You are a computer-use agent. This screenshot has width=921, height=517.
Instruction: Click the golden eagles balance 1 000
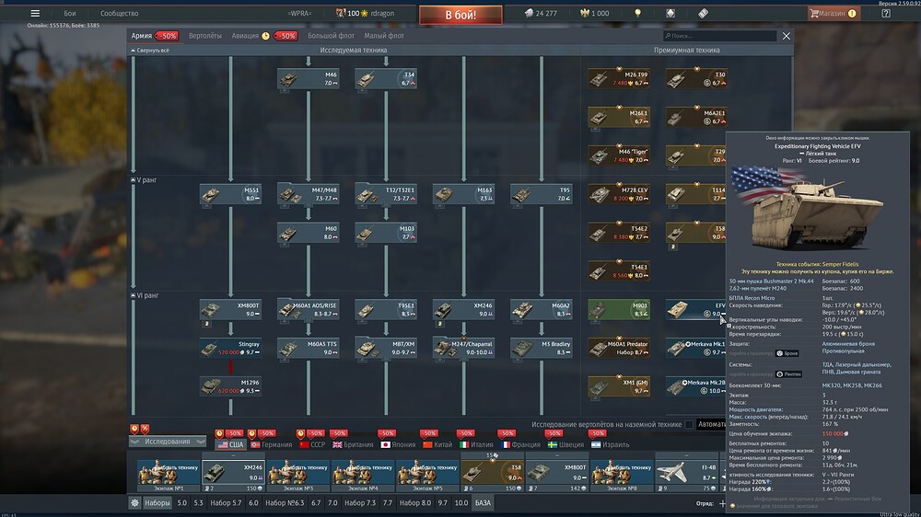(x=594, y=13)
